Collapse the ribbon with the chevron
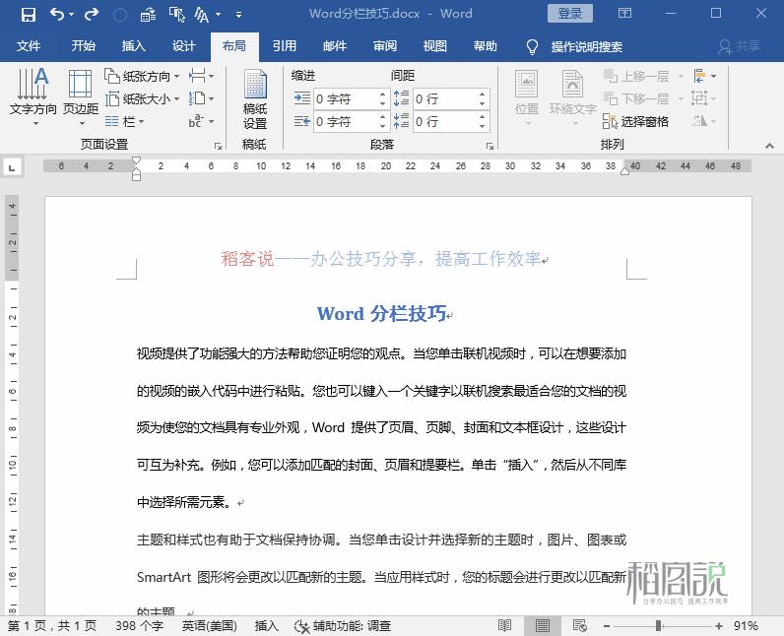 [x=769, y=146]
